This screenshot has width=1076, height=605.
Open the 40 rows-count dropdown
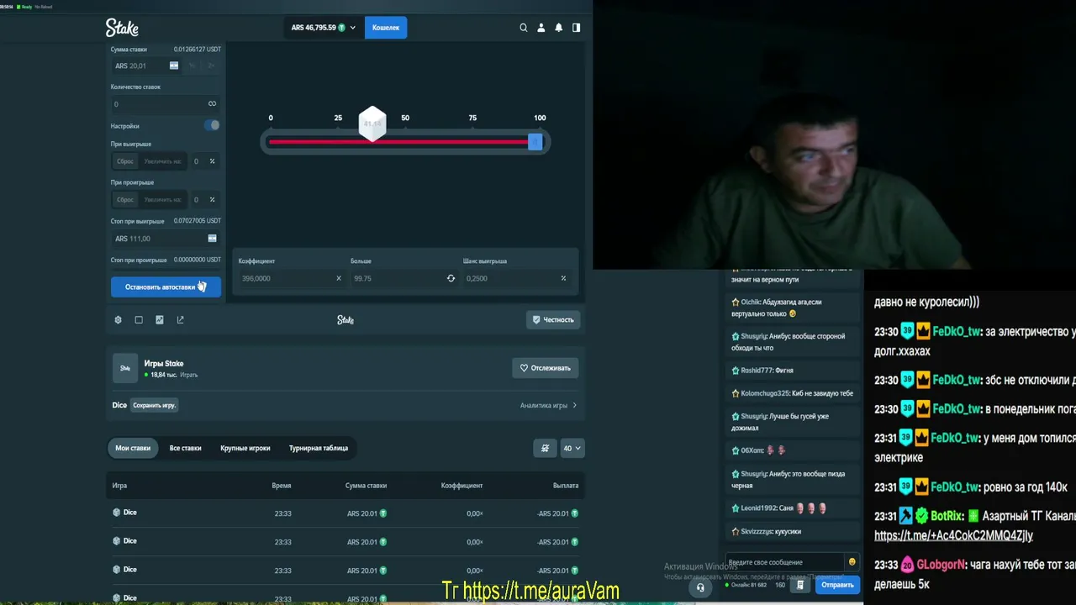(x=572, y=448)
